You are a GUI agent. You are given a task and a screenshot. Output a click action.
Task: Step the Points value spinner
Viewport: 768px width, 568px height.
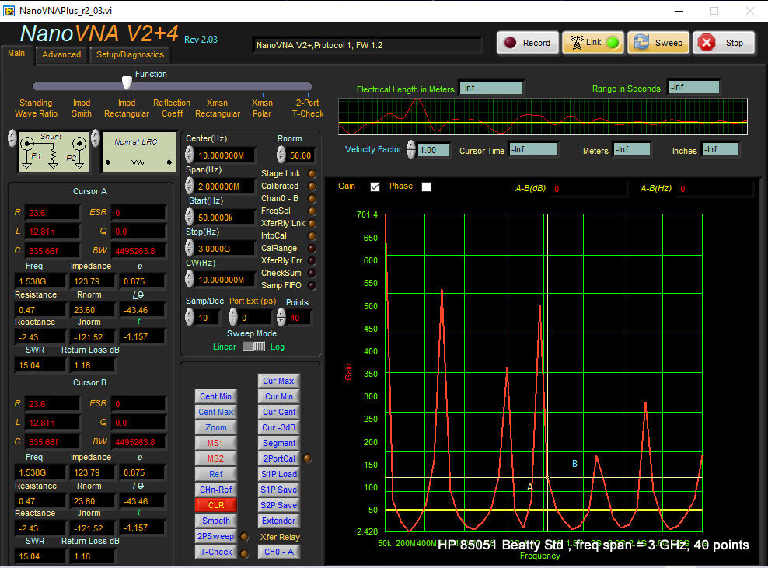pos(281,317)
